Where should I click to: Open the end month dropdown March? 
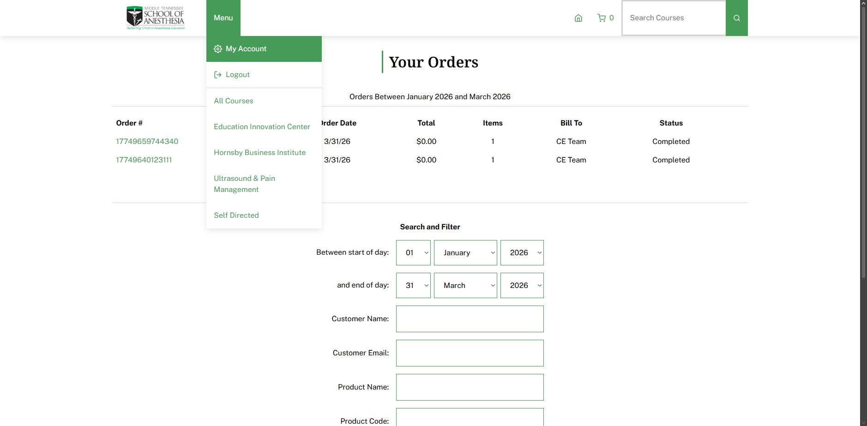coord(465,285)
